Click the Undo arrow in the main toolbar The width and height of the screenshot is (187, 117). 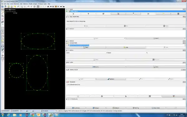coord(15,7)
